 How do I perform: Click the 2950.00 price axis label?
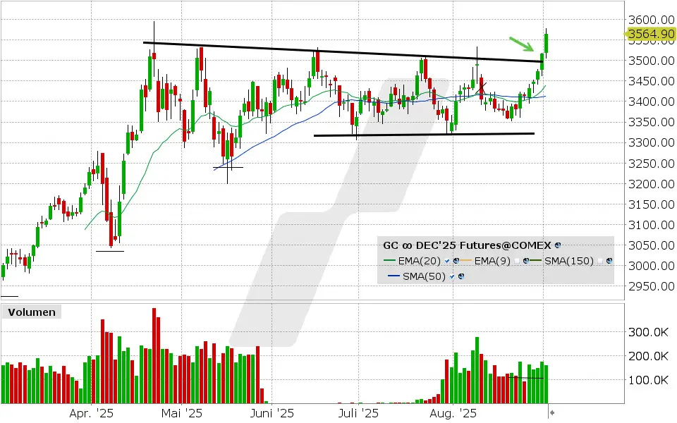click(x=651, y=286)
